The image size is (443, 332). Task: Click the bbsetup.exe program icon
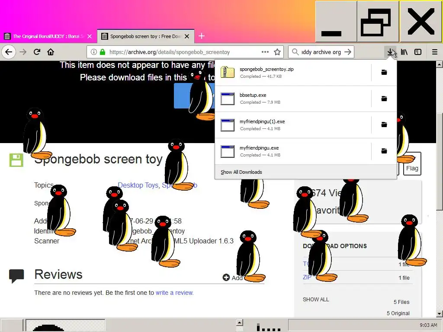tap(228, 99)
